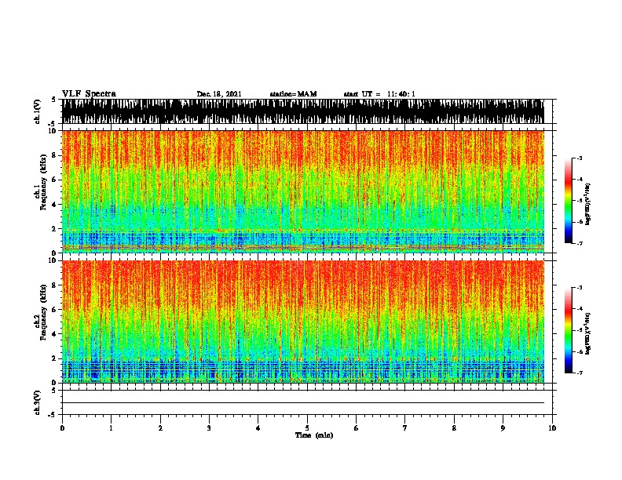
Task: Click the ch.2 spectrogram color scale bar
Action: 569,330
